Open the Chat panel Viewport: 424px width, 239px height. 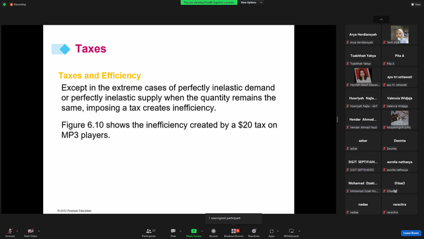[173, 232]
